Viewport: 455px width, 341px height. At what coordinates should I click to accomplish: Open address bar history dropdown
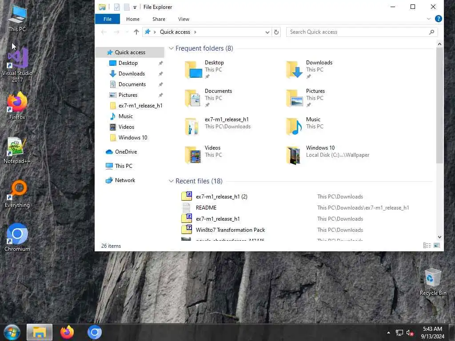(x=267, y=32)
